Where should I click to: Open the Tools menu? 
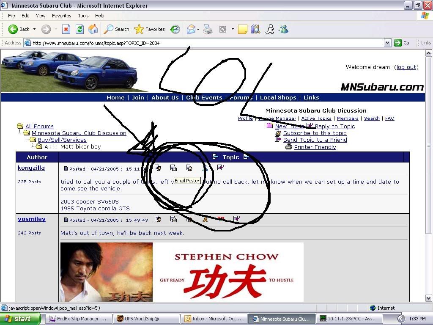(83, 16)
